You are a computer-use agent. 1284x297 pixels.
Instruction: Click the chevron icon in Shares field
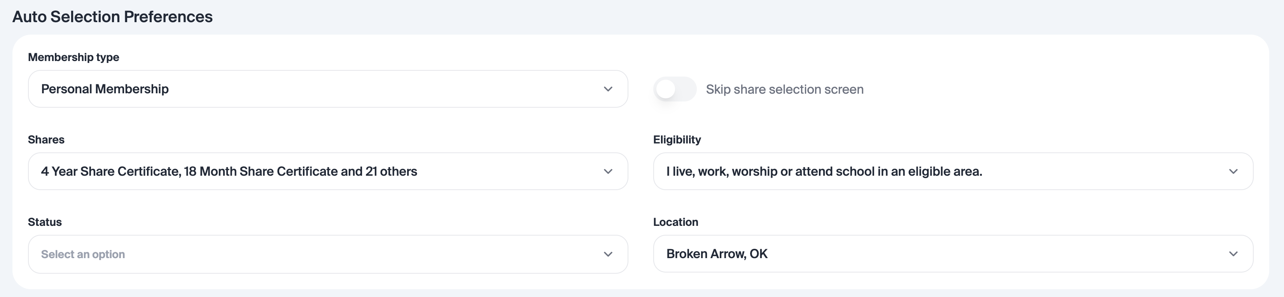(608, 171)
